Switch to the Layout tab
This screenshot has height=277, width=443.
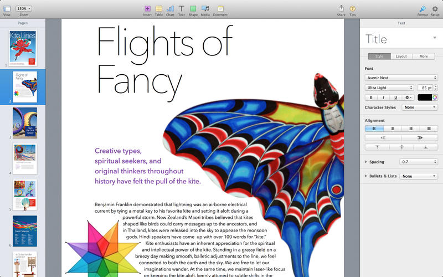pos(401,57)
